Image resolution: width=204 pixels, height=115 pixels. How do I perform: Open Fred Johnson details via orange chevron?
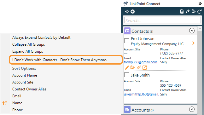tap(193, 43)
